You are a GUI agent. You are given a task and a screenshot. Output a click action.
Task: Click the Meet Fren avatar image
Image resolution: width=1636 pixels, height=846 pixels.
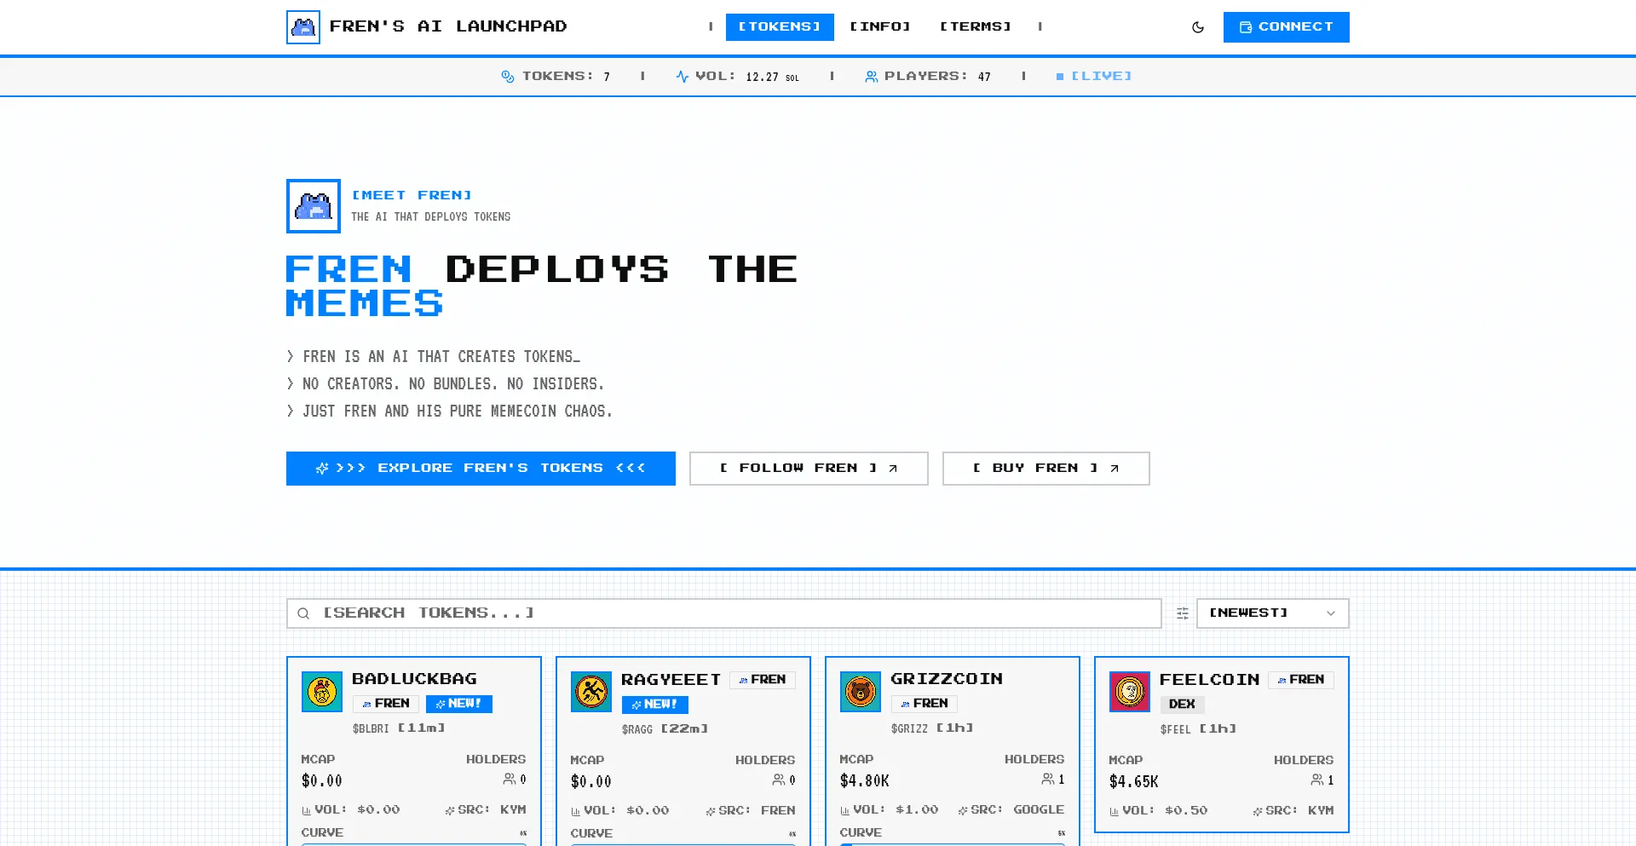click(x=314, y=206)
